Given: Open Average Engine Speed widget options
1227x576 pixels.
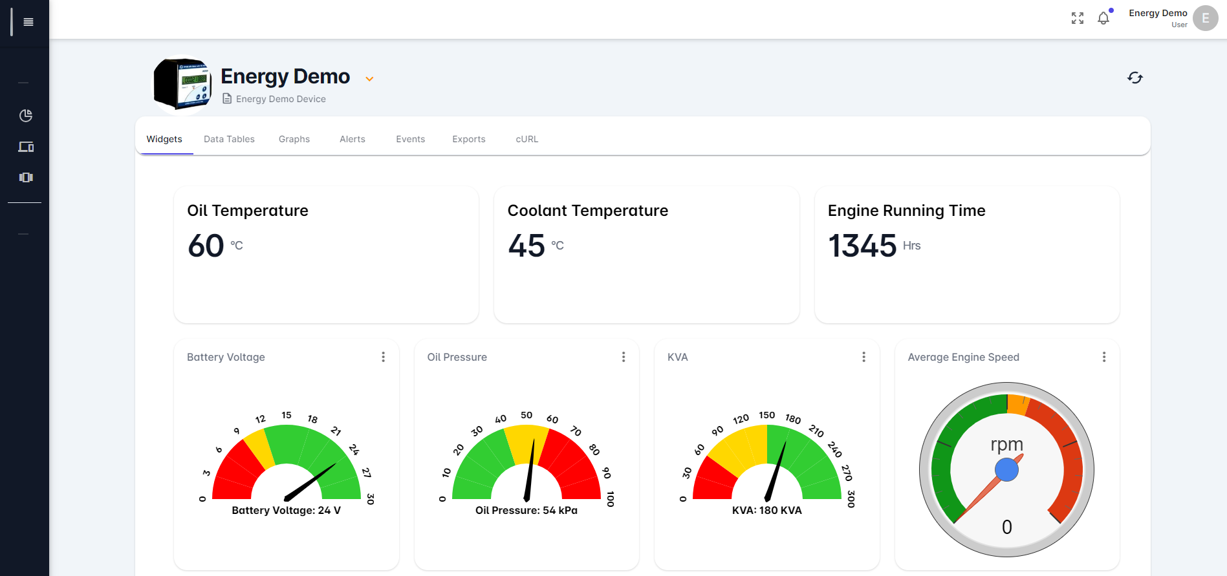Looking at the screenshot, I should point(1104,357).
